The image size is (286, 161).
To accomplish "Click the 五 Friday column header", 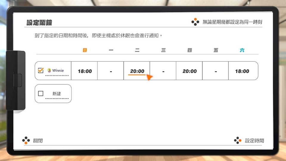I will 216,50.
